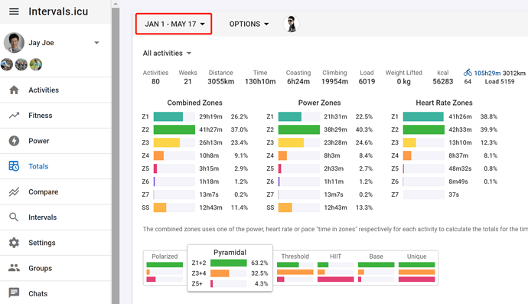
Task: Click the Combined Zones SS orange bar
Action: click(x=160, y=208)
